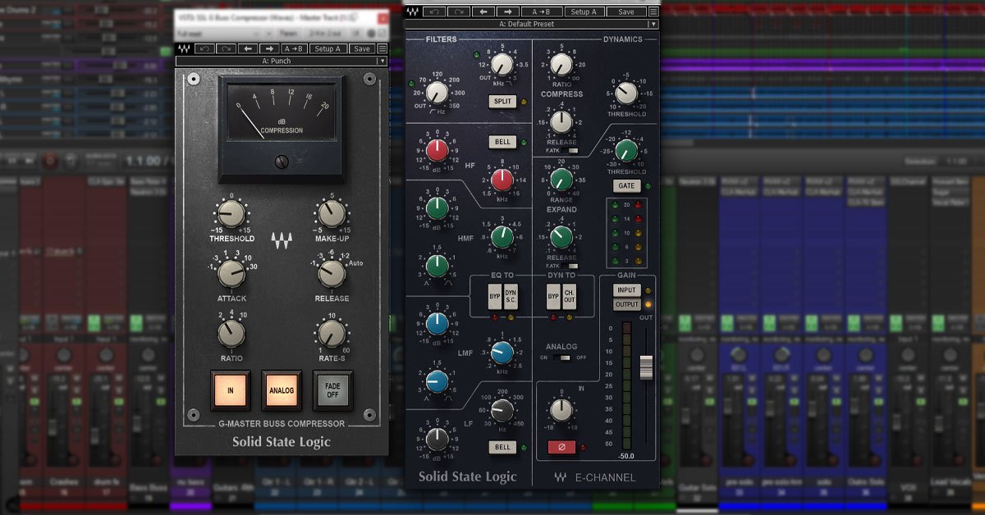
Task: Click the Buss Compressor THRESHOLD knob
Action: point(231,214)
